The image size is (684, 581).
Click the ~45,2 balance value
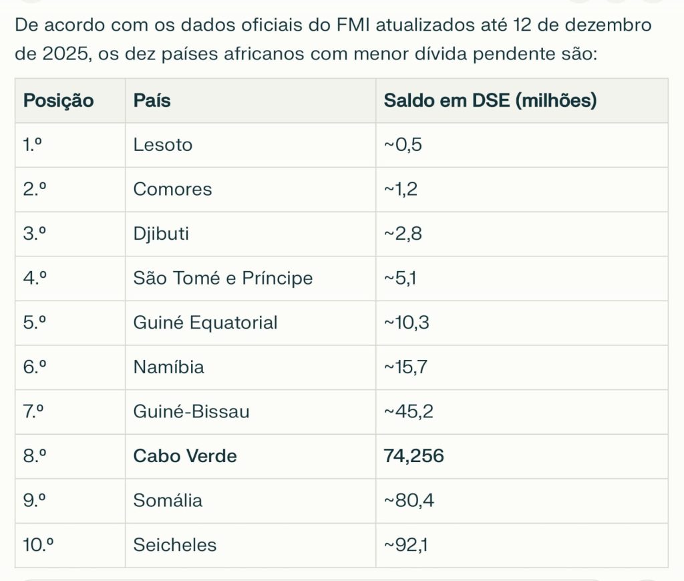[x=408, y=411]
